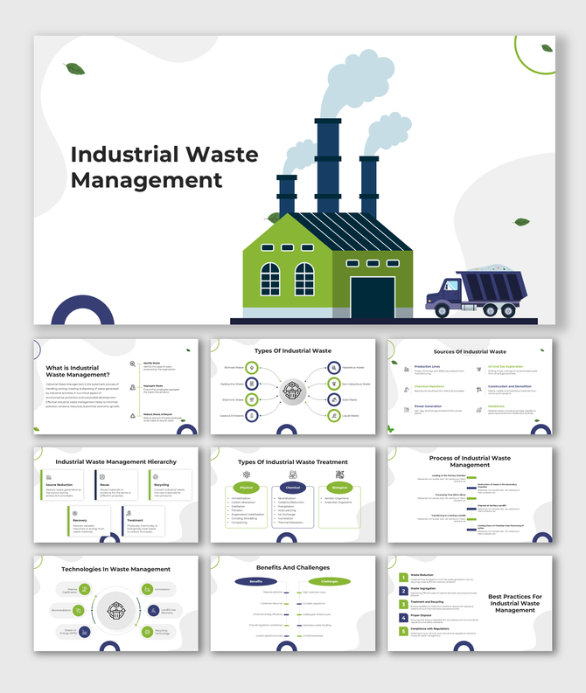Click the Hazardous Waste circle icon
The height and width of the screenshot is (693, 586).
pos(334,367)
